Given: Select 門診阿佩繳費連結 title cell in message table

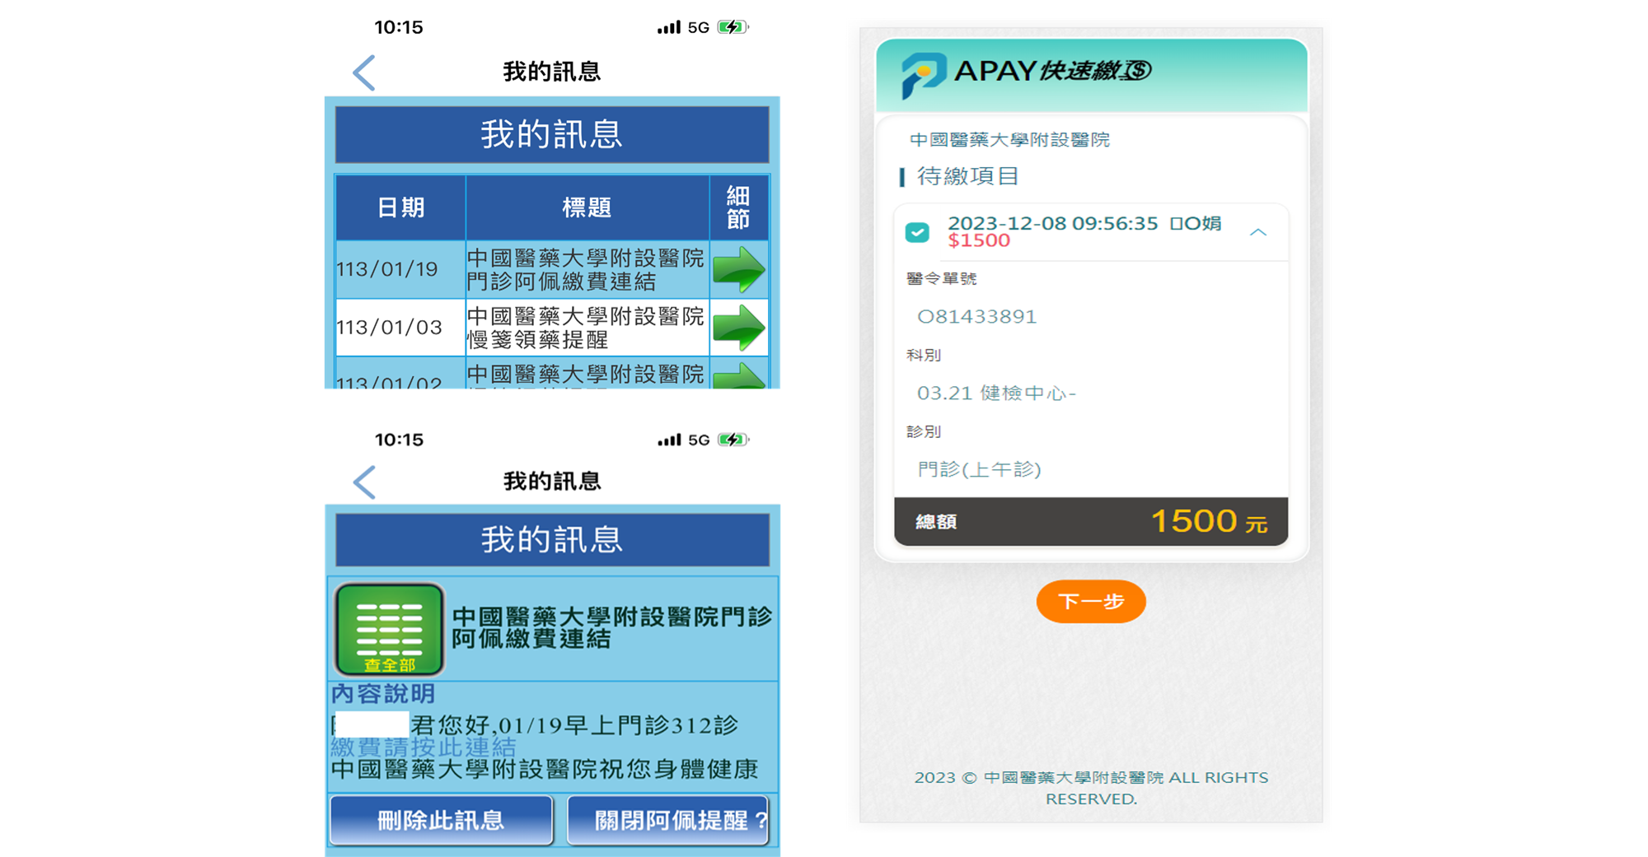Looking at the screenshot, I should pos(587,269).
